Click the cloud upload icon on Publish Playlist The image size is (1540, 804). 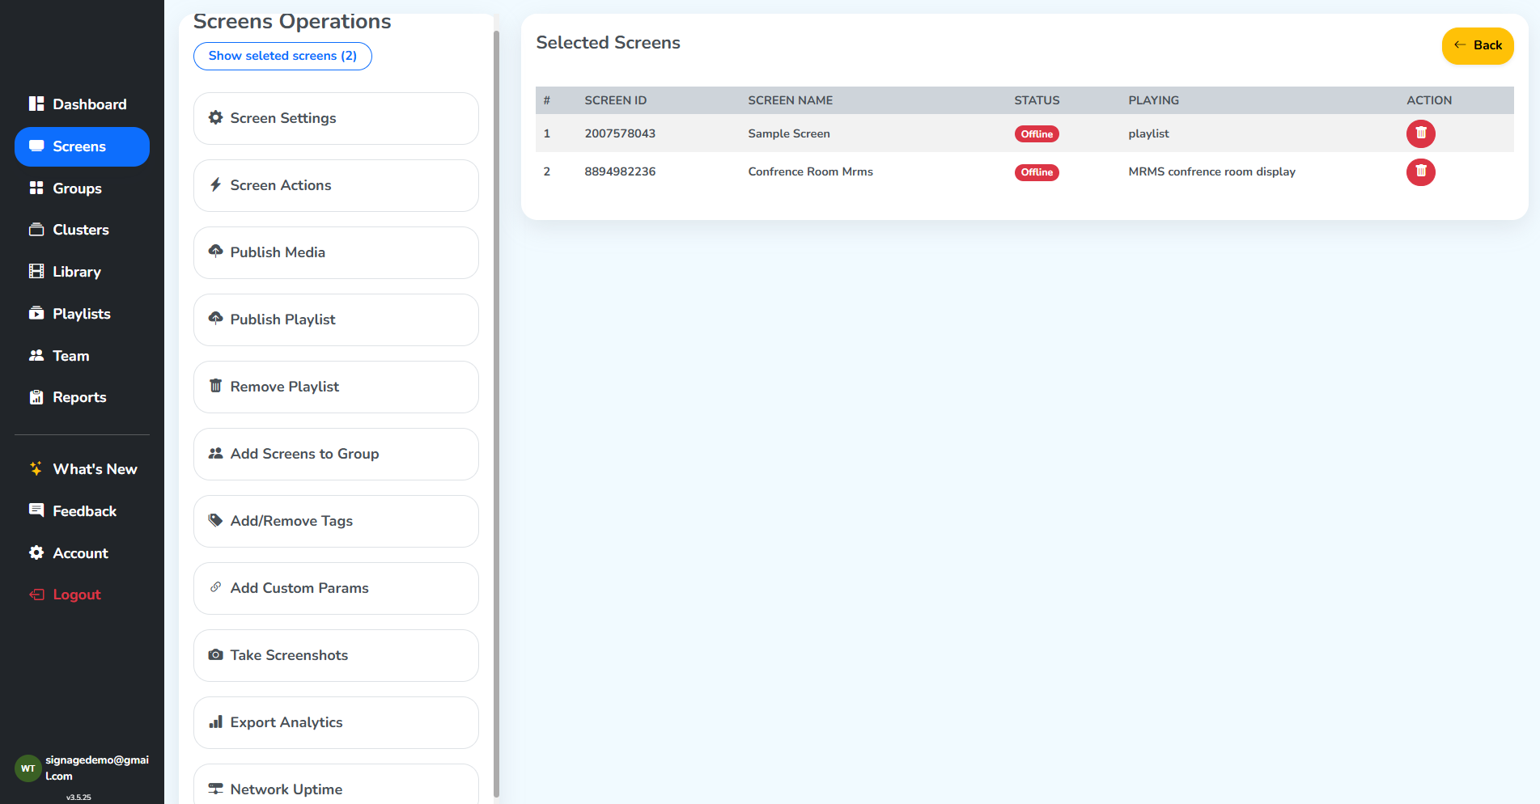(x=215, y=319)
